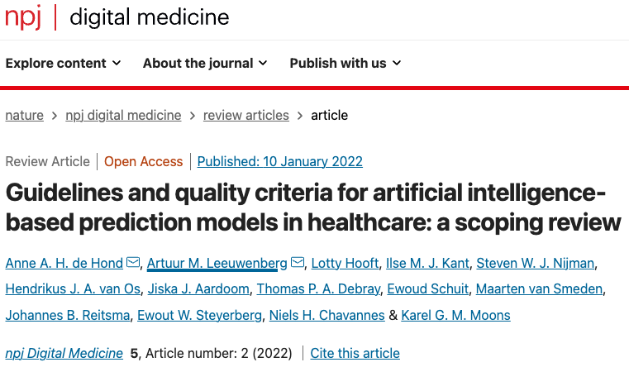Image resolution: width=629 pixels, height=367 pixels.
Task: Open npj digital medicine breadcrumb
Action: (123, 116)
